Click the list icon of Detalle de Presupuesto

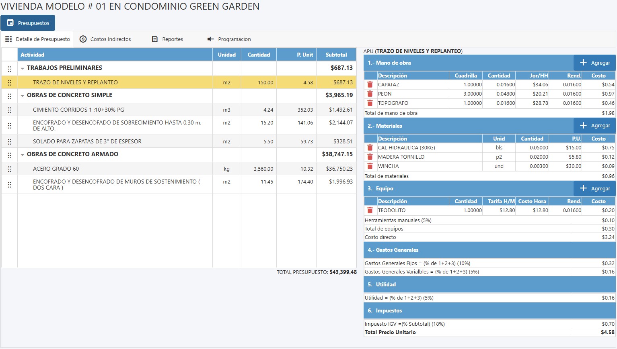8,39
